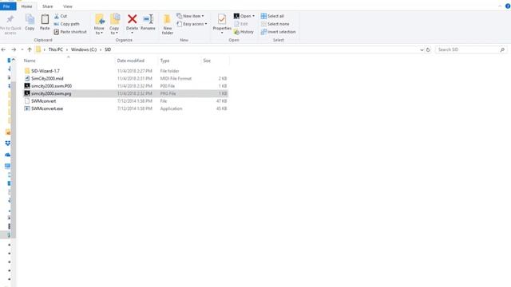The height and width of the screenshot is (287, 511).
Task: Click the This PC icon in sidebar
Action: point(7,166)
